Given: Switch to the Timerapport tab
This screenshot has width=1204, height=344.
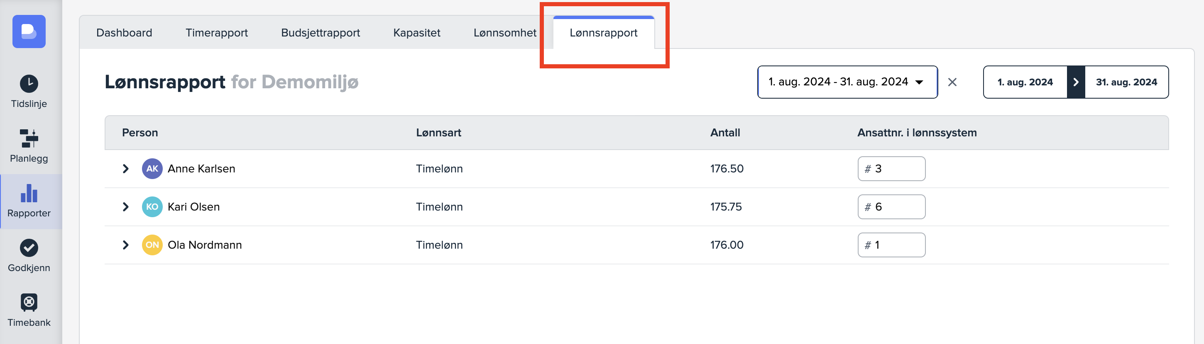Looking at the screenshot, I should tap(216, 33).
